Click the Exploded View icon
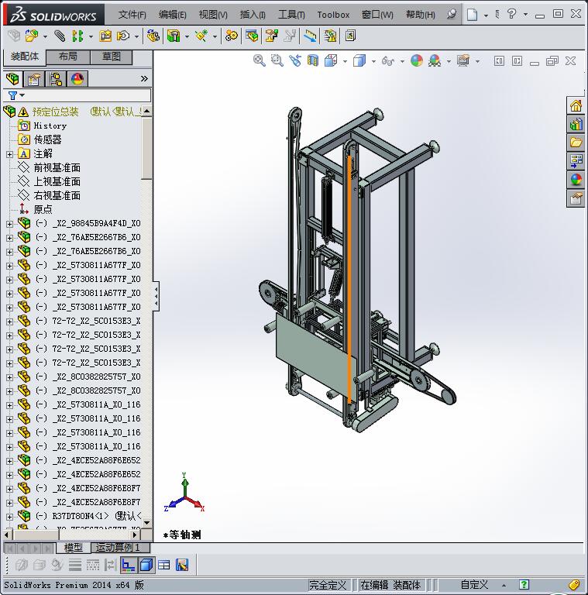 click(272, 36)
